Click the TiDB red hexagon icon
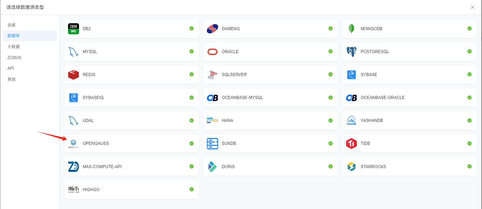Screen dimensions: 482x209 [x=351, y=143]
